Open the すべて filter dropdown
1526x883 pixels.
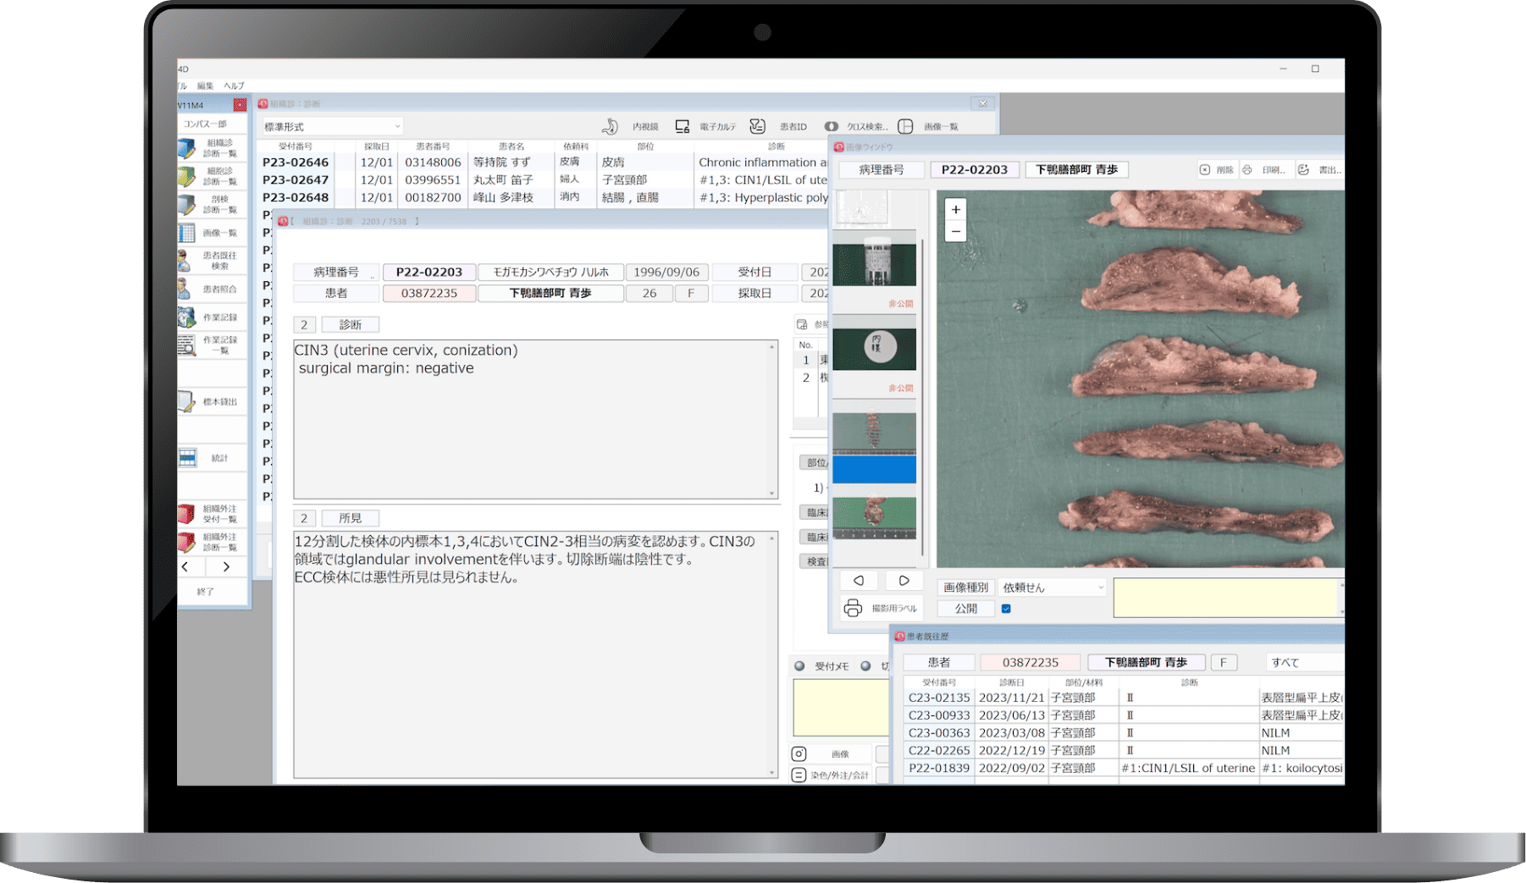coord(1304,662)
